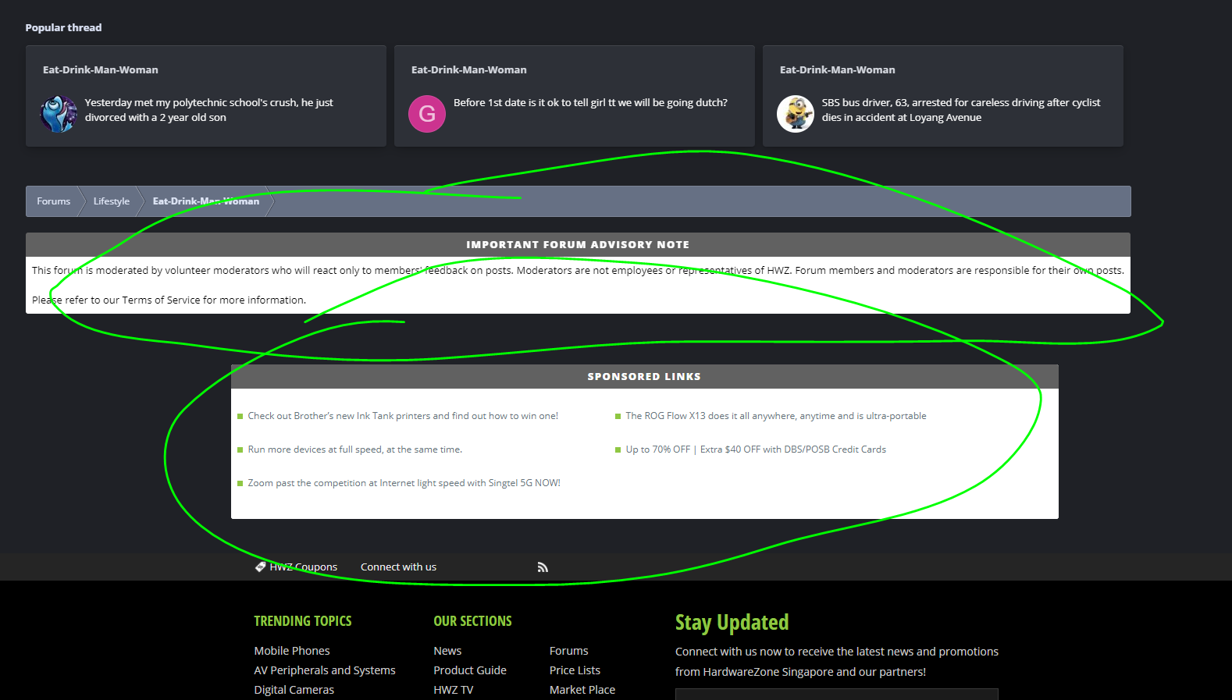The width and height of the screenshot is (1232, 700).
Task: Open Market Place section
Action: 582,690
